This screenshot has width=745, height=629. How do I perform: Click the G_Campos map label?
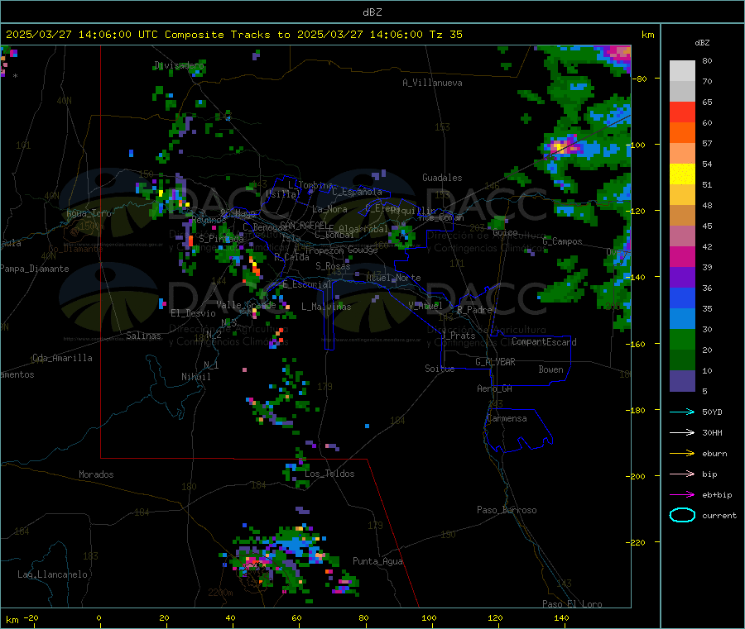point(563,242)
